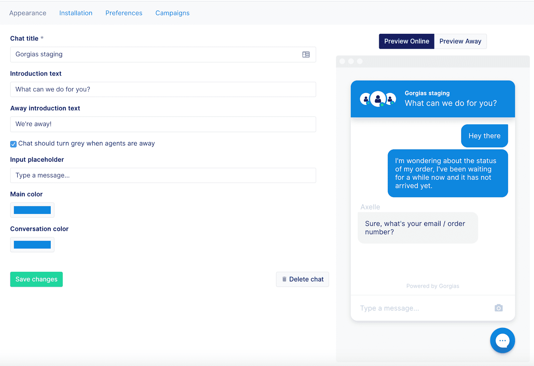Focus the Introduction text field
This screenshot has width=534, height=366.
point(163,90)
